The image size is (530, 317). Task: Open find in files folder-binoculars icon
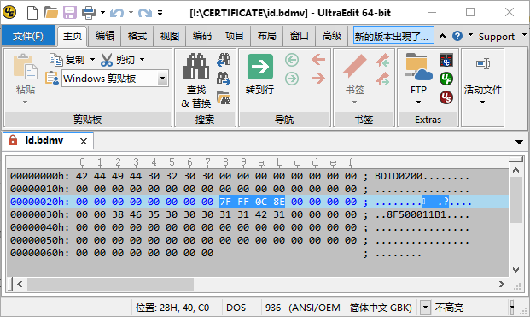(224, 97)
